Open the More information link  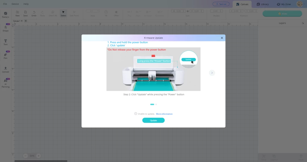[x=164, y=114]
